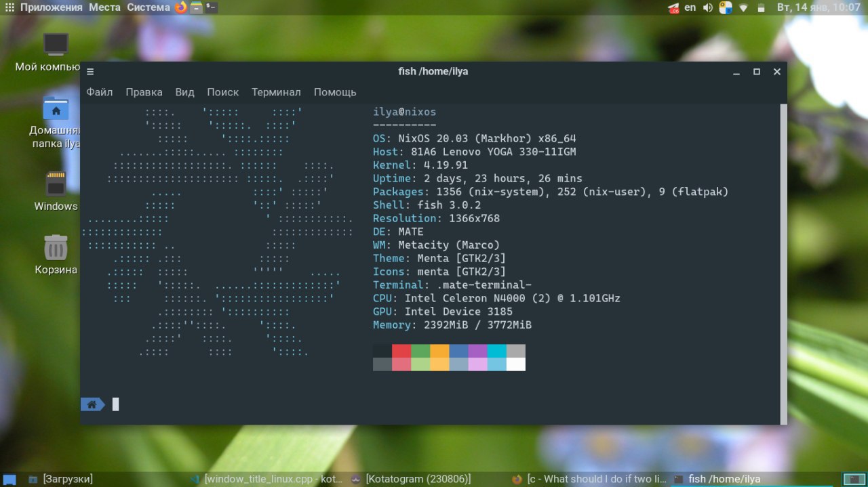Launch Firefox from the top panel
Screen dimensions: 868x487
click(180, 7)
